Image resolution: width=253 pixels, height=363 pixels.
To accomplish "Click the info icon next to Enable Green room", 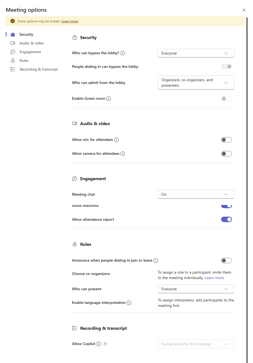I will point(109,99).
